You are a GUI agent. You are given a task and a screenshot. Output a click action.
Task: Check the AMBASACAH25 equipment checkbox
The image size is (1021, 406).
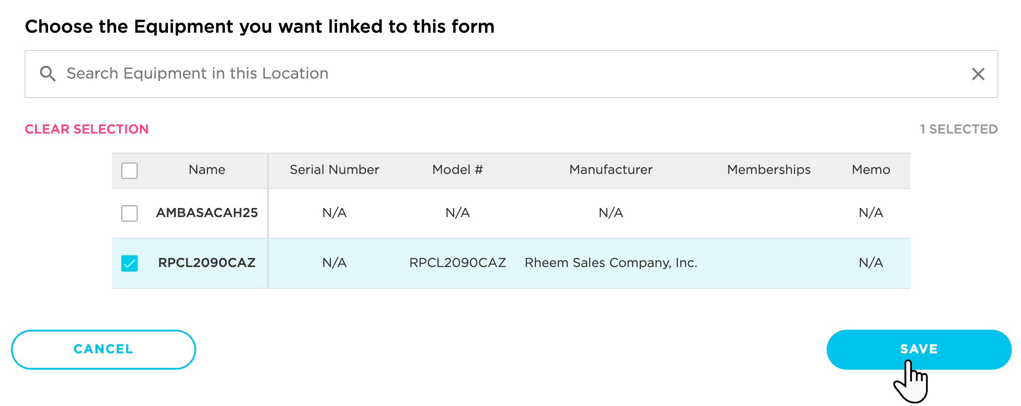click(x=129, y=213)
